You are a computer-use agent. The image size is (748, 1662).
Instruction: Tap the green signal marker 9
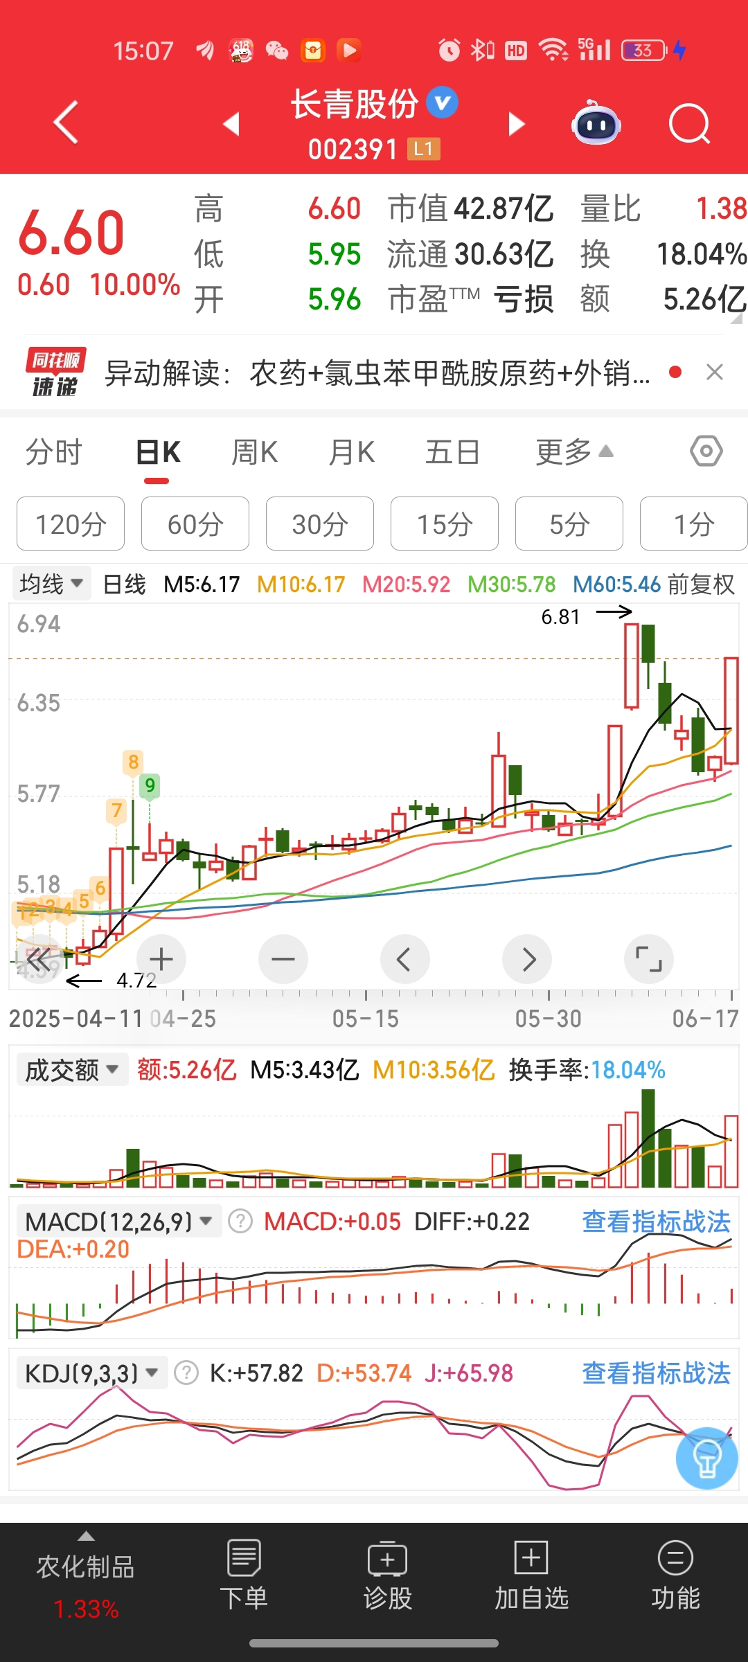click(x=150, y=785)
